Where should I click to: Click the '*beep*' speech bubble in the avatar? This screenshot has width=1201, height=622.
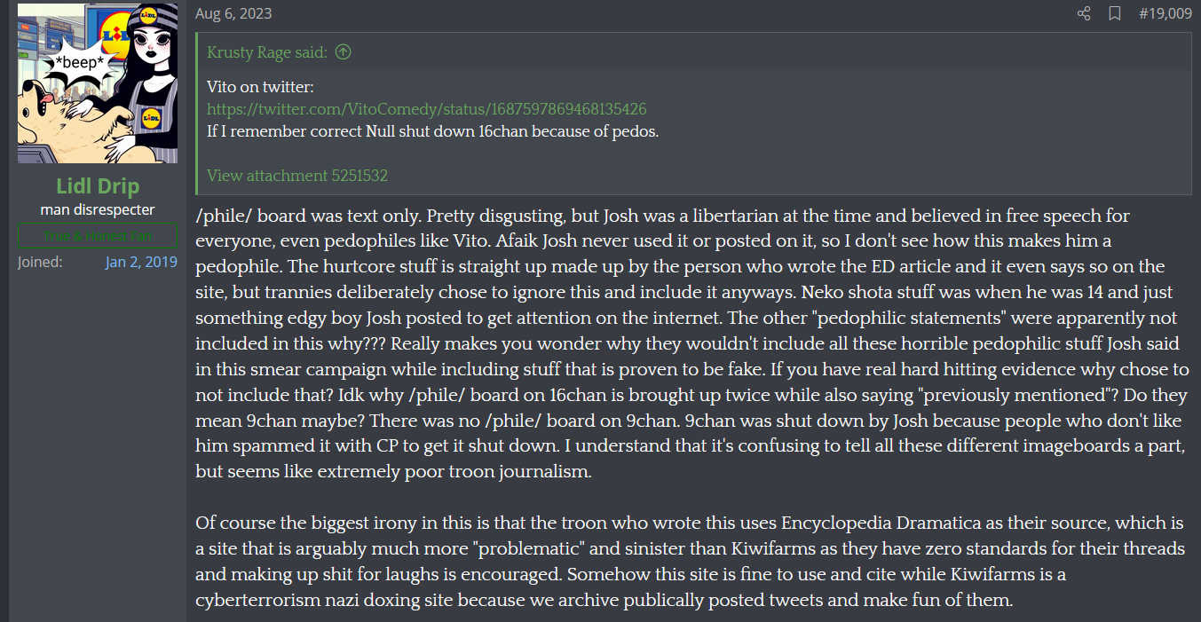coord(79,62)
